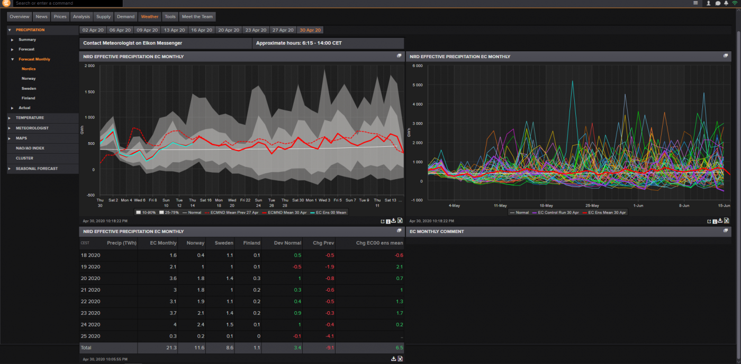Expand the TEMPERATURE sidebar section
The height and width of the screenshot is (364, 741).
30,118
